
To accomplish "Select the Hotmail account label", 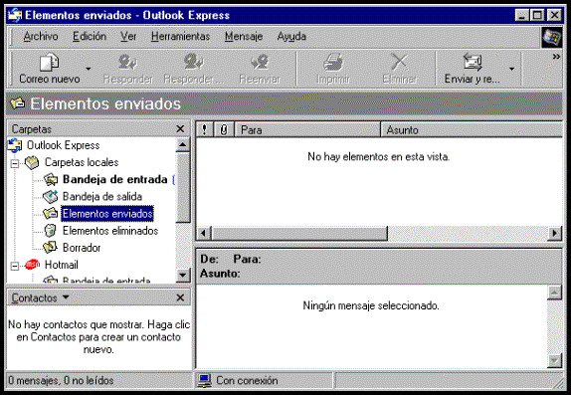I will coord(62,265).
